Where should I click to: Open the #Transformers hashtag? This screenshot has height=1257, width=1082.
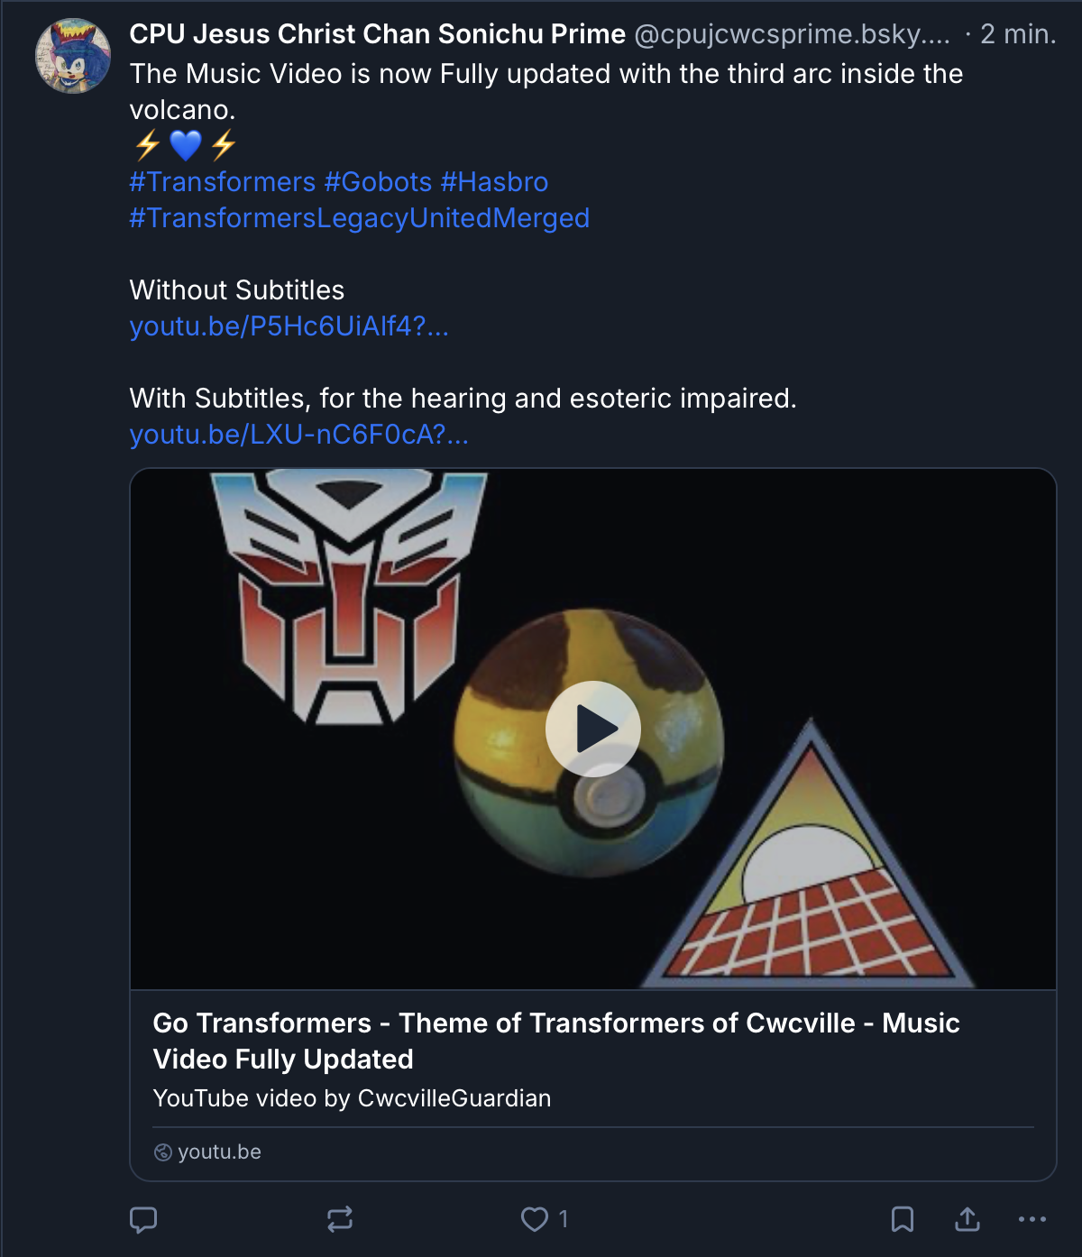click(223, 182)
